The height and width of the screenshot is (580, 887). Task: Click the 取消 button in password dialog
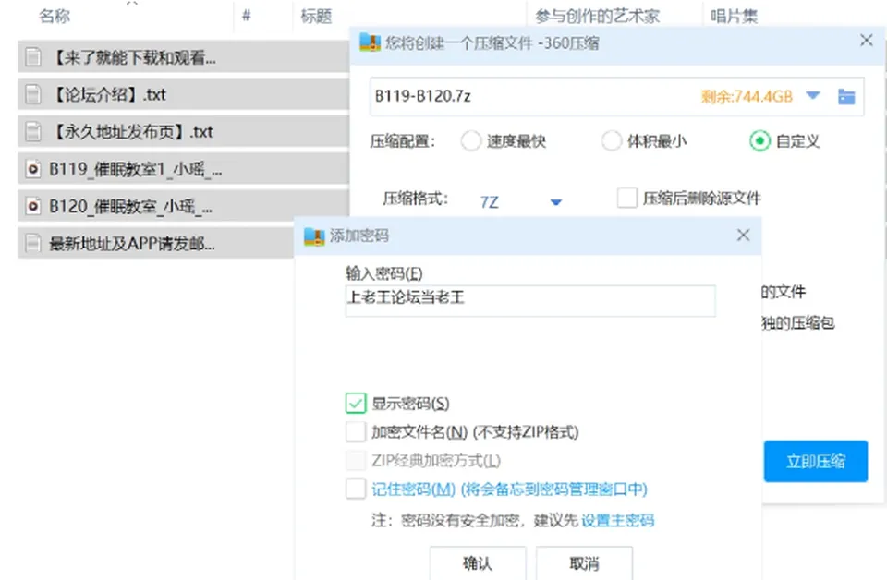coord(584,563)
